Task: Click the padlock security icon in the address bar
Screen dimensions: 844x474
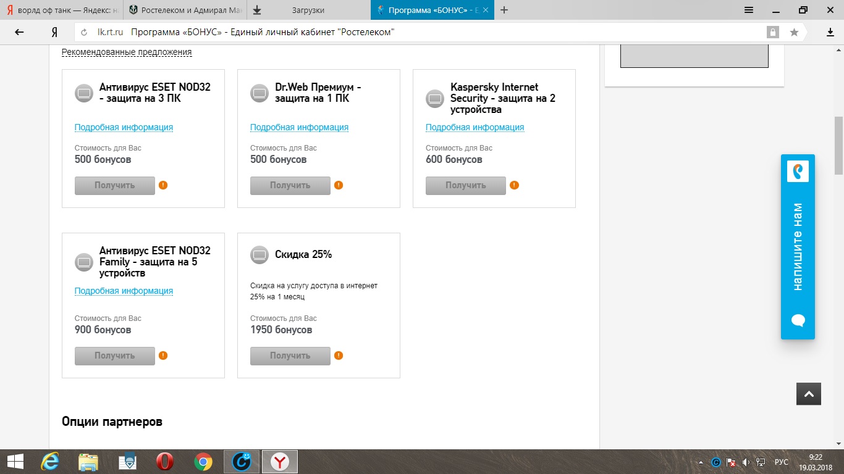Action: coord(772,32)
